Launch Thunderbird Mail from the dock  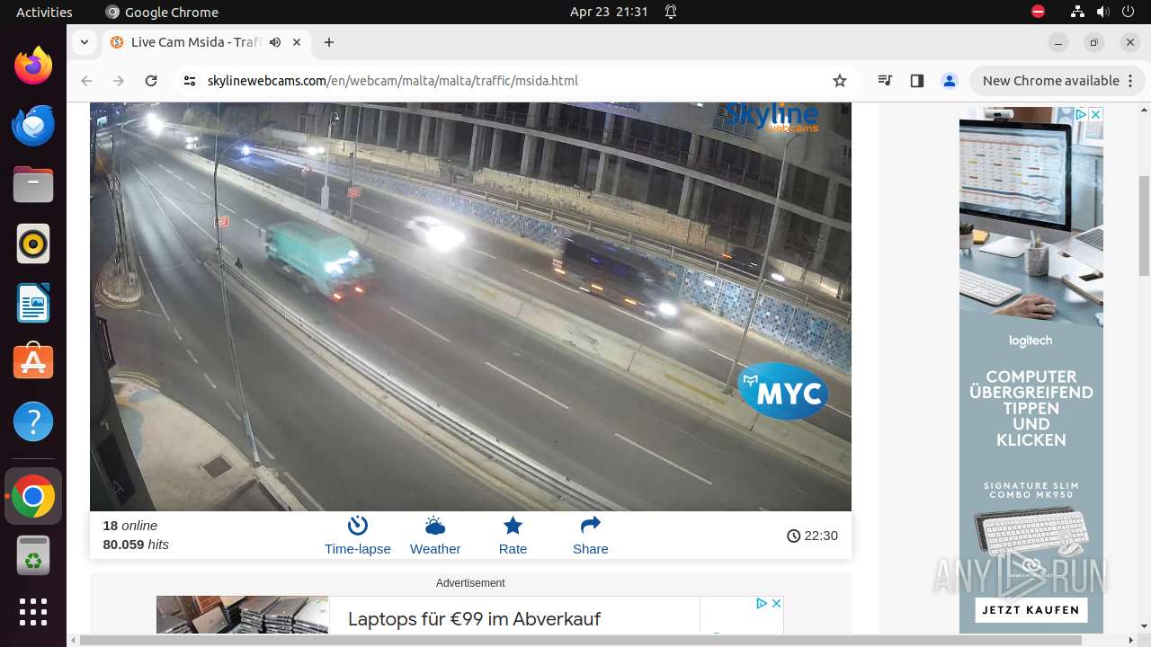point(33,125)
